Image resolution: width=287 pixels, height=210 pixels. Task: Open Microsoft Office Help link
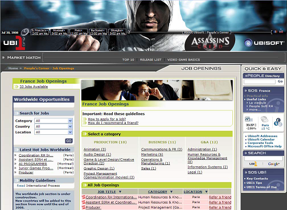coord(264,146)
